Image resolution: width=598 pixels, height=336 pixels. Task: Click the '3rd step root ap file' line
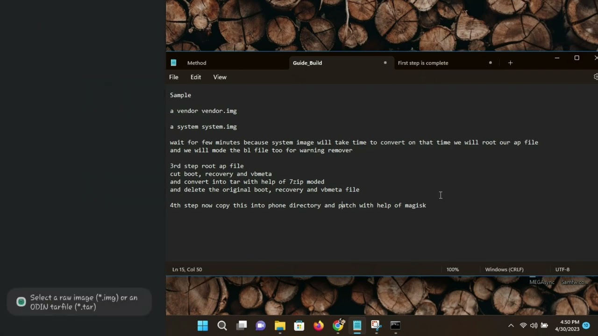pyautogui.click(x=206, y=166)
